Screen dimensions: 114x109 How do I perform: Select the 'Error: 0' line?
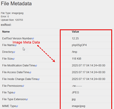[x=5, y=17]
